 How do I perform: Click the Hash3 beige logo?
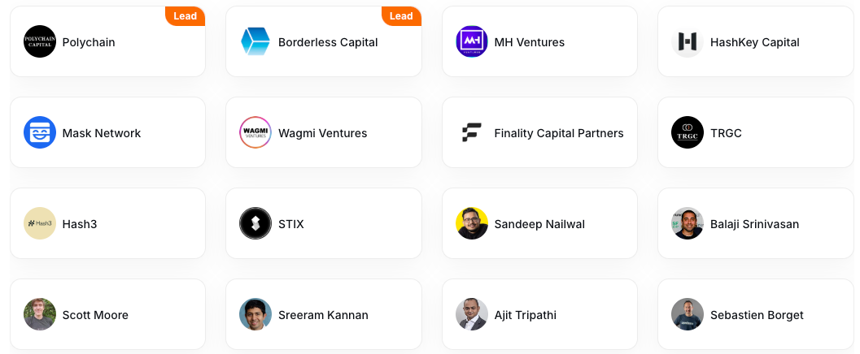click(40, 223)
